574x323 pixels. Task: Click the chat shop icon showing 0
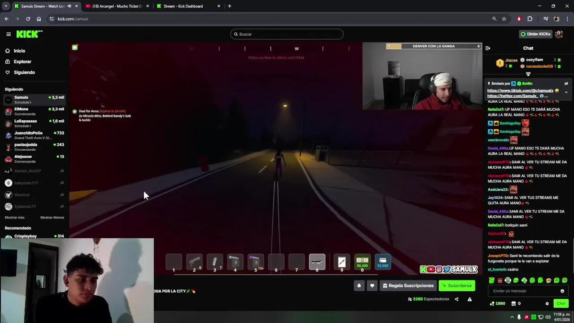click(x=516, y=304)
